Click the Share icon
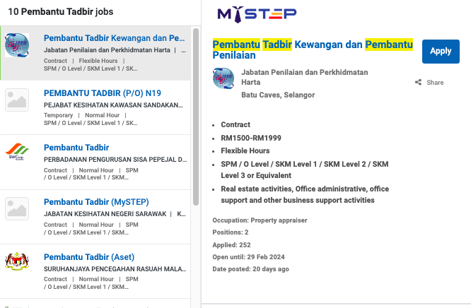The width and height of the screenshot is (471, 308). [x=419, y=83]
